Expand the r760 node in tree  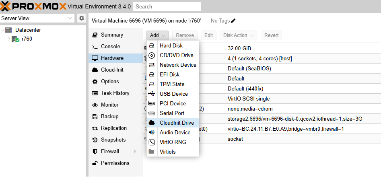(9, 39)
